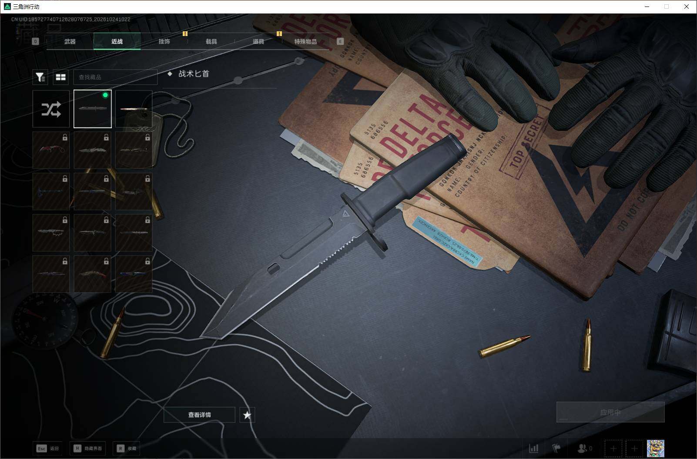Select the locked curved red-tipped blade skin

tap(93, 274)
